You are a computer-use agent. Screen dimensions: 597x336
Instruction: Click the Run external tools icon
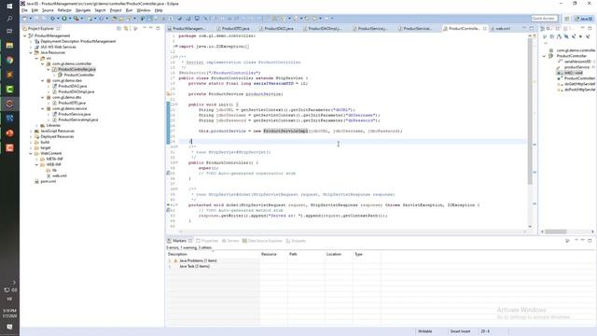pyautogui.click(x=76, y=19)
